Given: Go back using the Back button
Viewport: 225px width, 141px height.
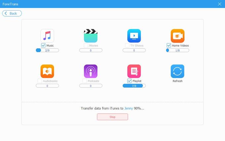Looking at the screenshot, I should click(x=12, y=13).
